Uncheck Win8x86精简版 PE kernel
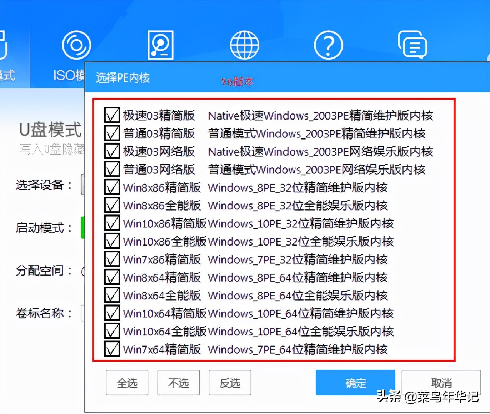490x414 pixels. coord(112,187)
